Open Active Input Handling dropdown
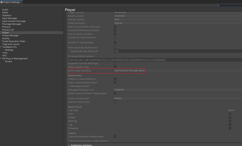Image resolution: width=242 pixels, height=146 pixels. coord(129,71)
